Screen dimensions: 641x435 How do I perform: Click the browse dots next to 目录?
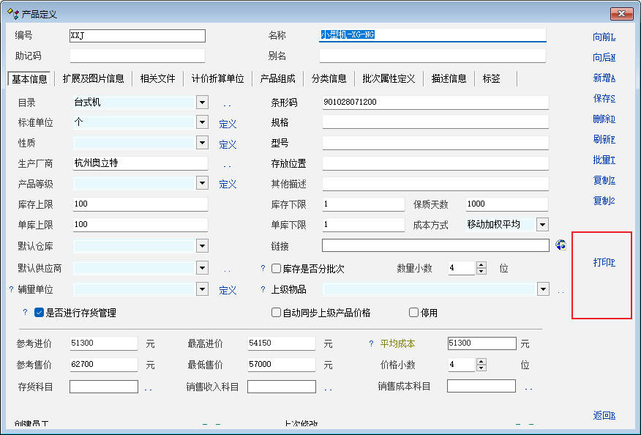coord(227,103)
